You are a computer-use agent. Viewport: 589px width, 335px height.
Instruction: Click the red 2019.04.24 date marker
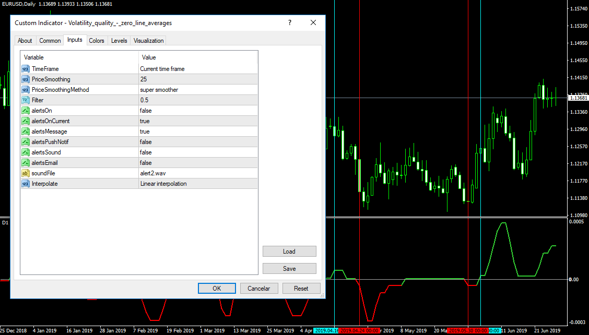(359, 330)
